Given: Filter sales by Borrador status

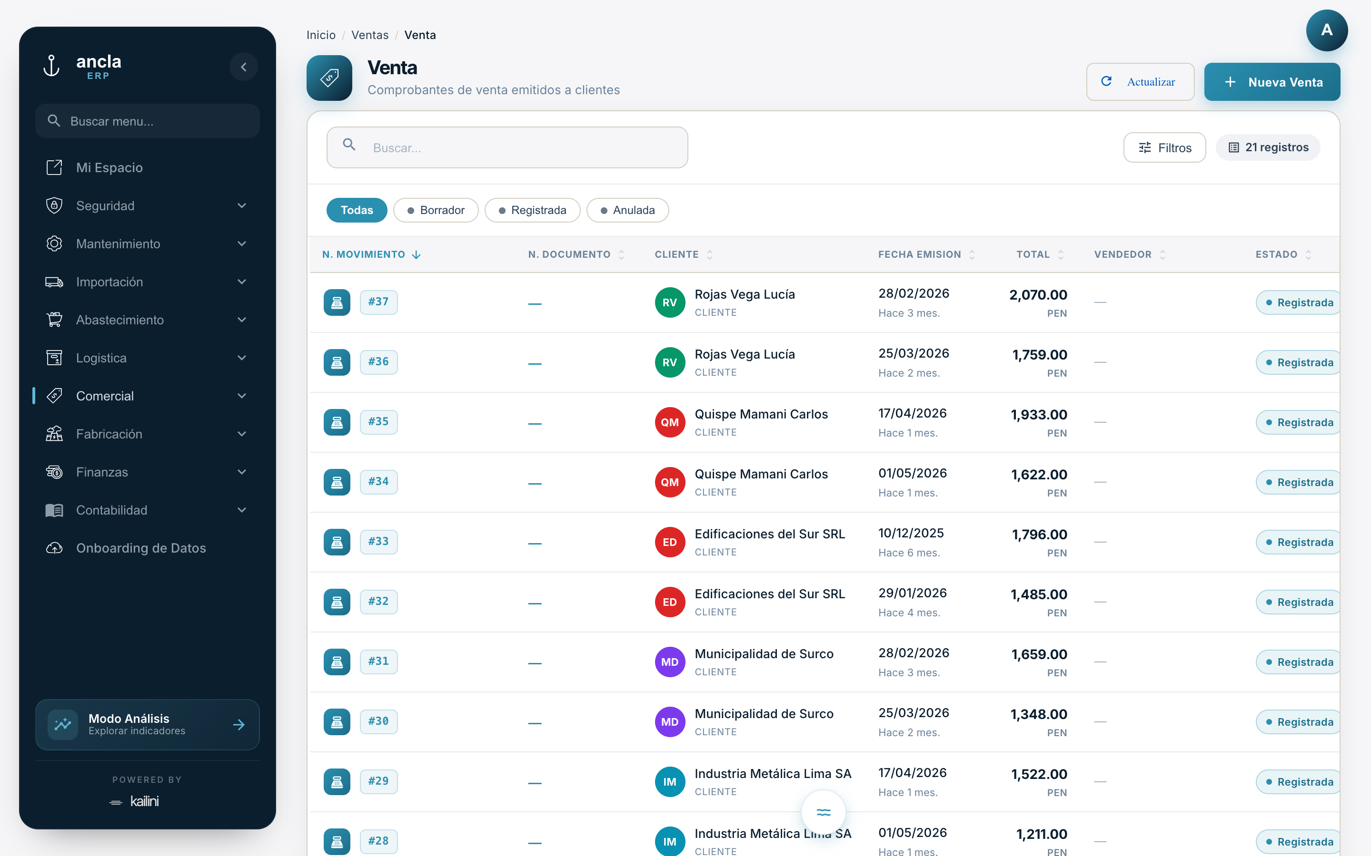Looking at the screenshot, I should pos(436,210).
